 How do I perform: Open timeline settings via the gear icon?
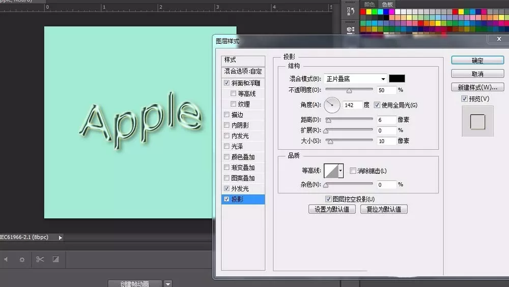click(22, 259)
